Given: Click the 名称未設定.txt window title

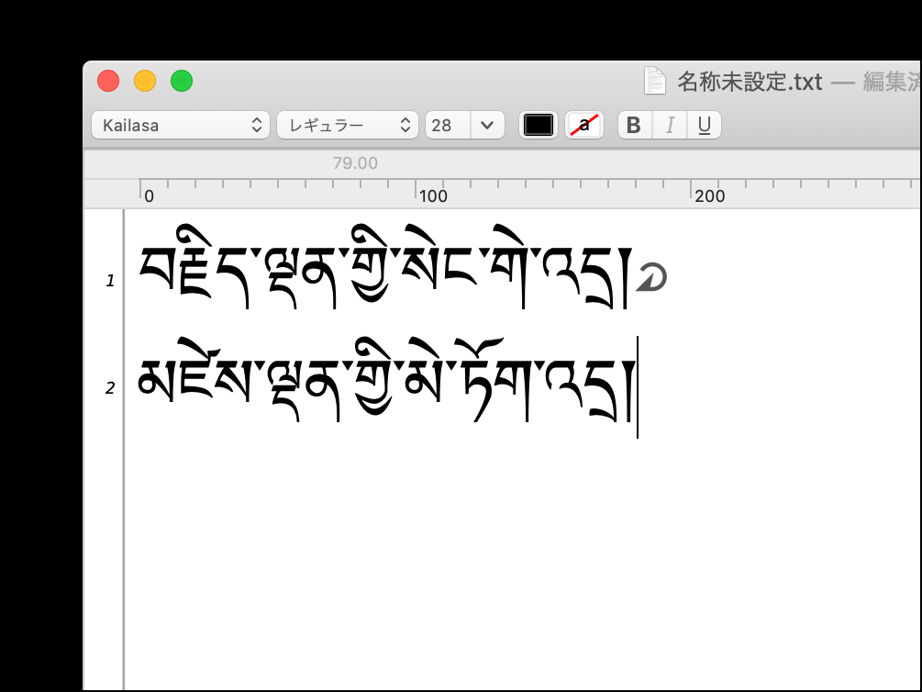Looking at the screenshot, I should coord(750,82).
